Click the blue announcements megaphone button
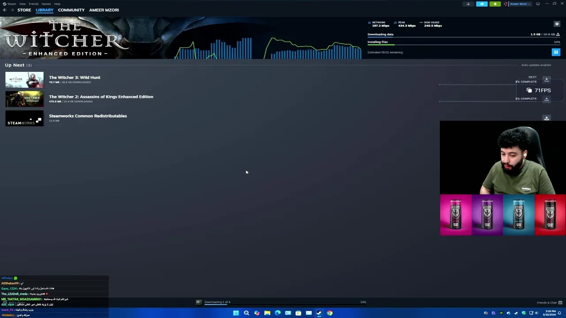 (482, 4)
